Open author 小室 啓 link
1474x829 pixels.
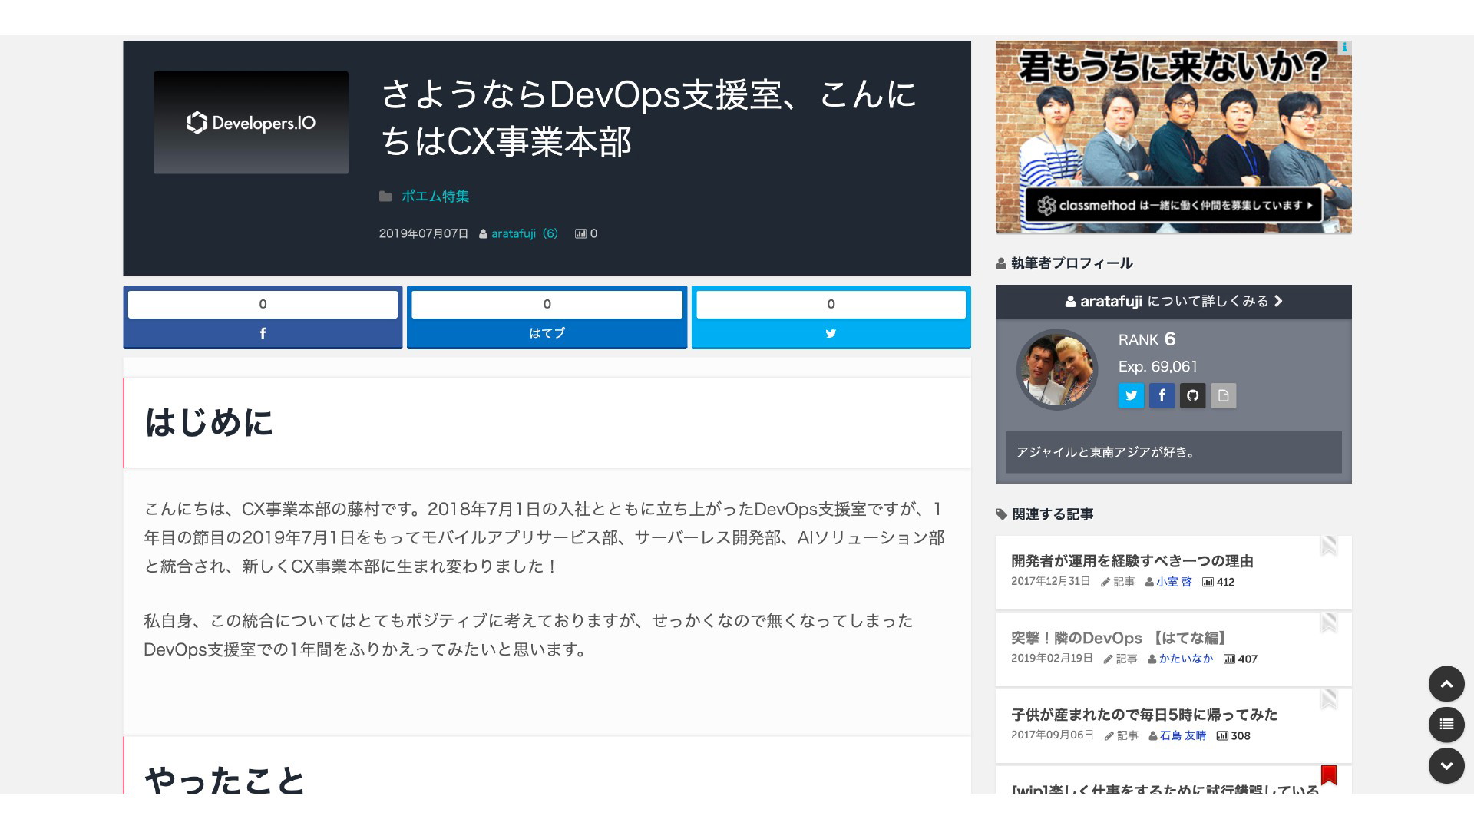point(1174,582)
